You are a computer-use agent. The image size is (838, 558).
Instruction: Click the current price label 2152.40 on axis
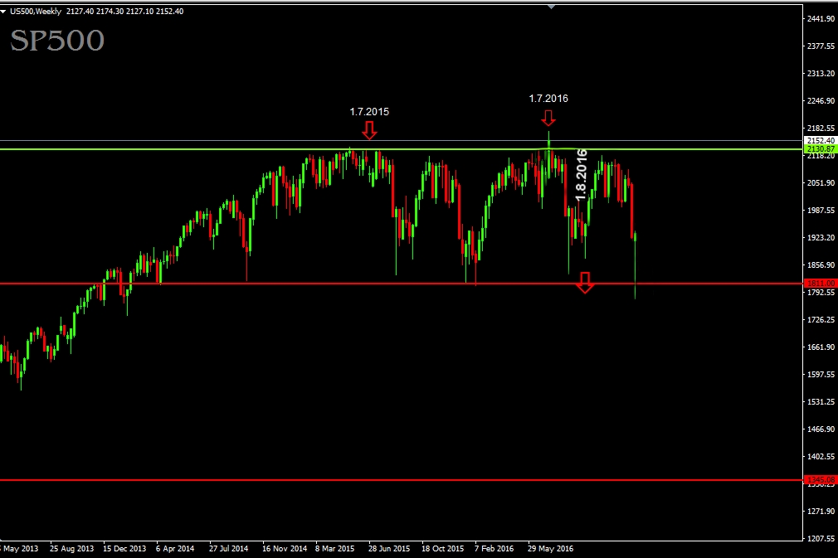[821, 140]
